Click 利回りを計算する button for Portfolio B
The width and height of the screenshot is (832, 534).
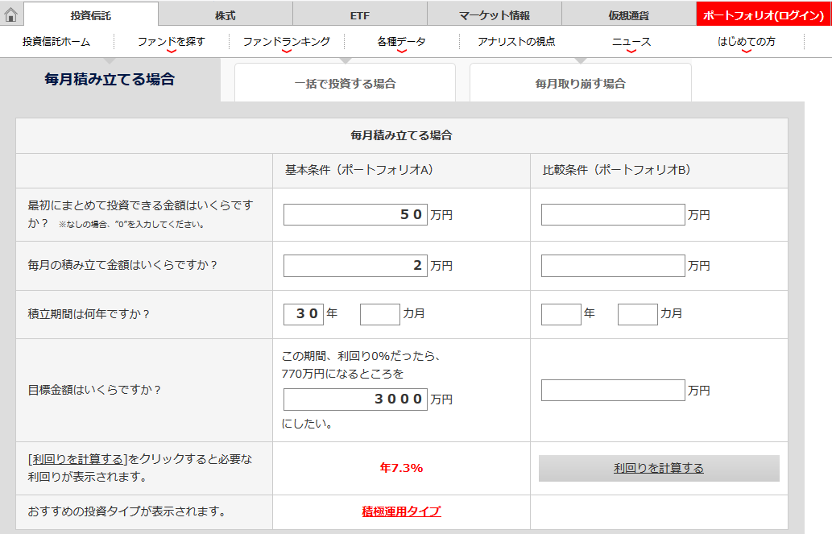pyautogui.click(x=659, y=468)
